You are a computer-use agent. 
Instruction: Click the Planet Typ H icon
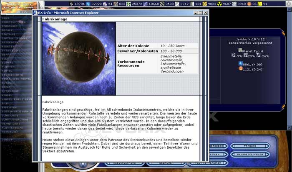click(240, 50)
